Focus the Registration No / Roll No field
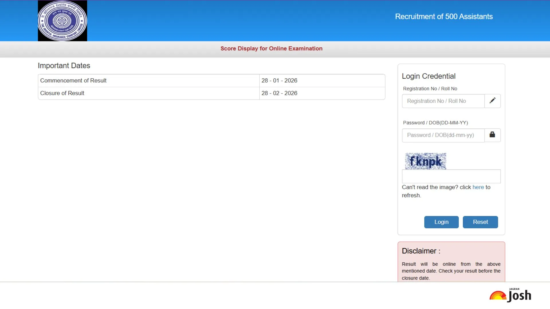This screenshot has width=550, height=309. tap(443, 101)
